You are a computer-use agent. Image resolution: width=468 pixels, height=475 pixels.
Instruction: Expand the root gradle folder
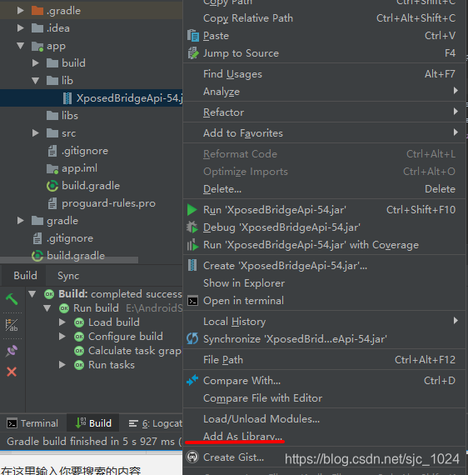pos(21,221)
